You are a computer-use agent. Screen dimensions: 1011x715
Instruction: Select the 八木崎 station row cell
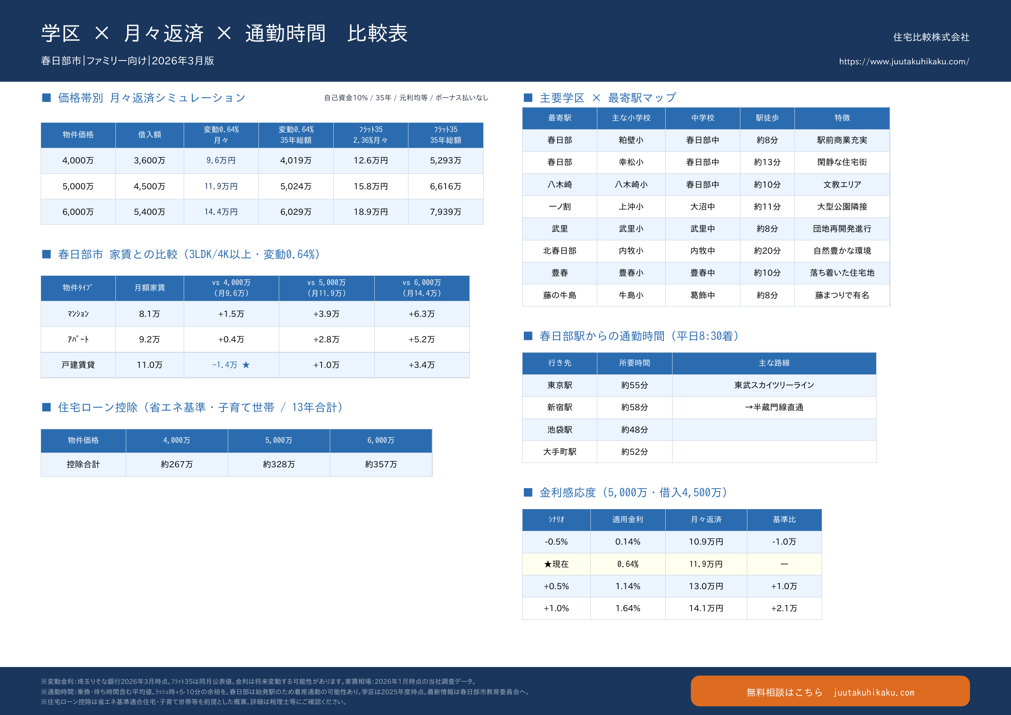pyautogui.click(x=559, y=185)
